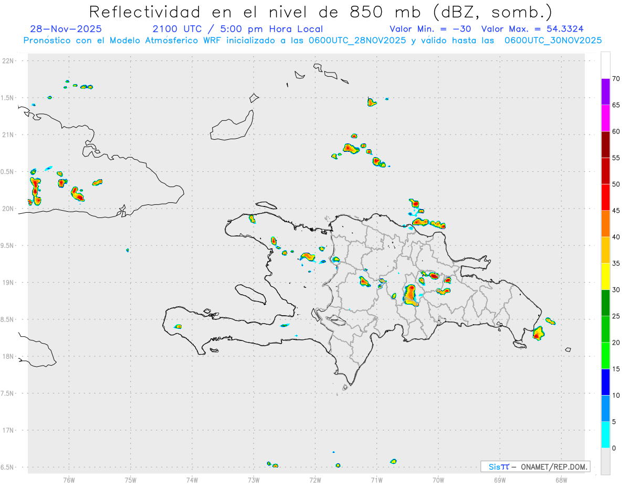Click the colorbar label 35
The width and height of the screenshot is (630, 487).
[616, 263]
